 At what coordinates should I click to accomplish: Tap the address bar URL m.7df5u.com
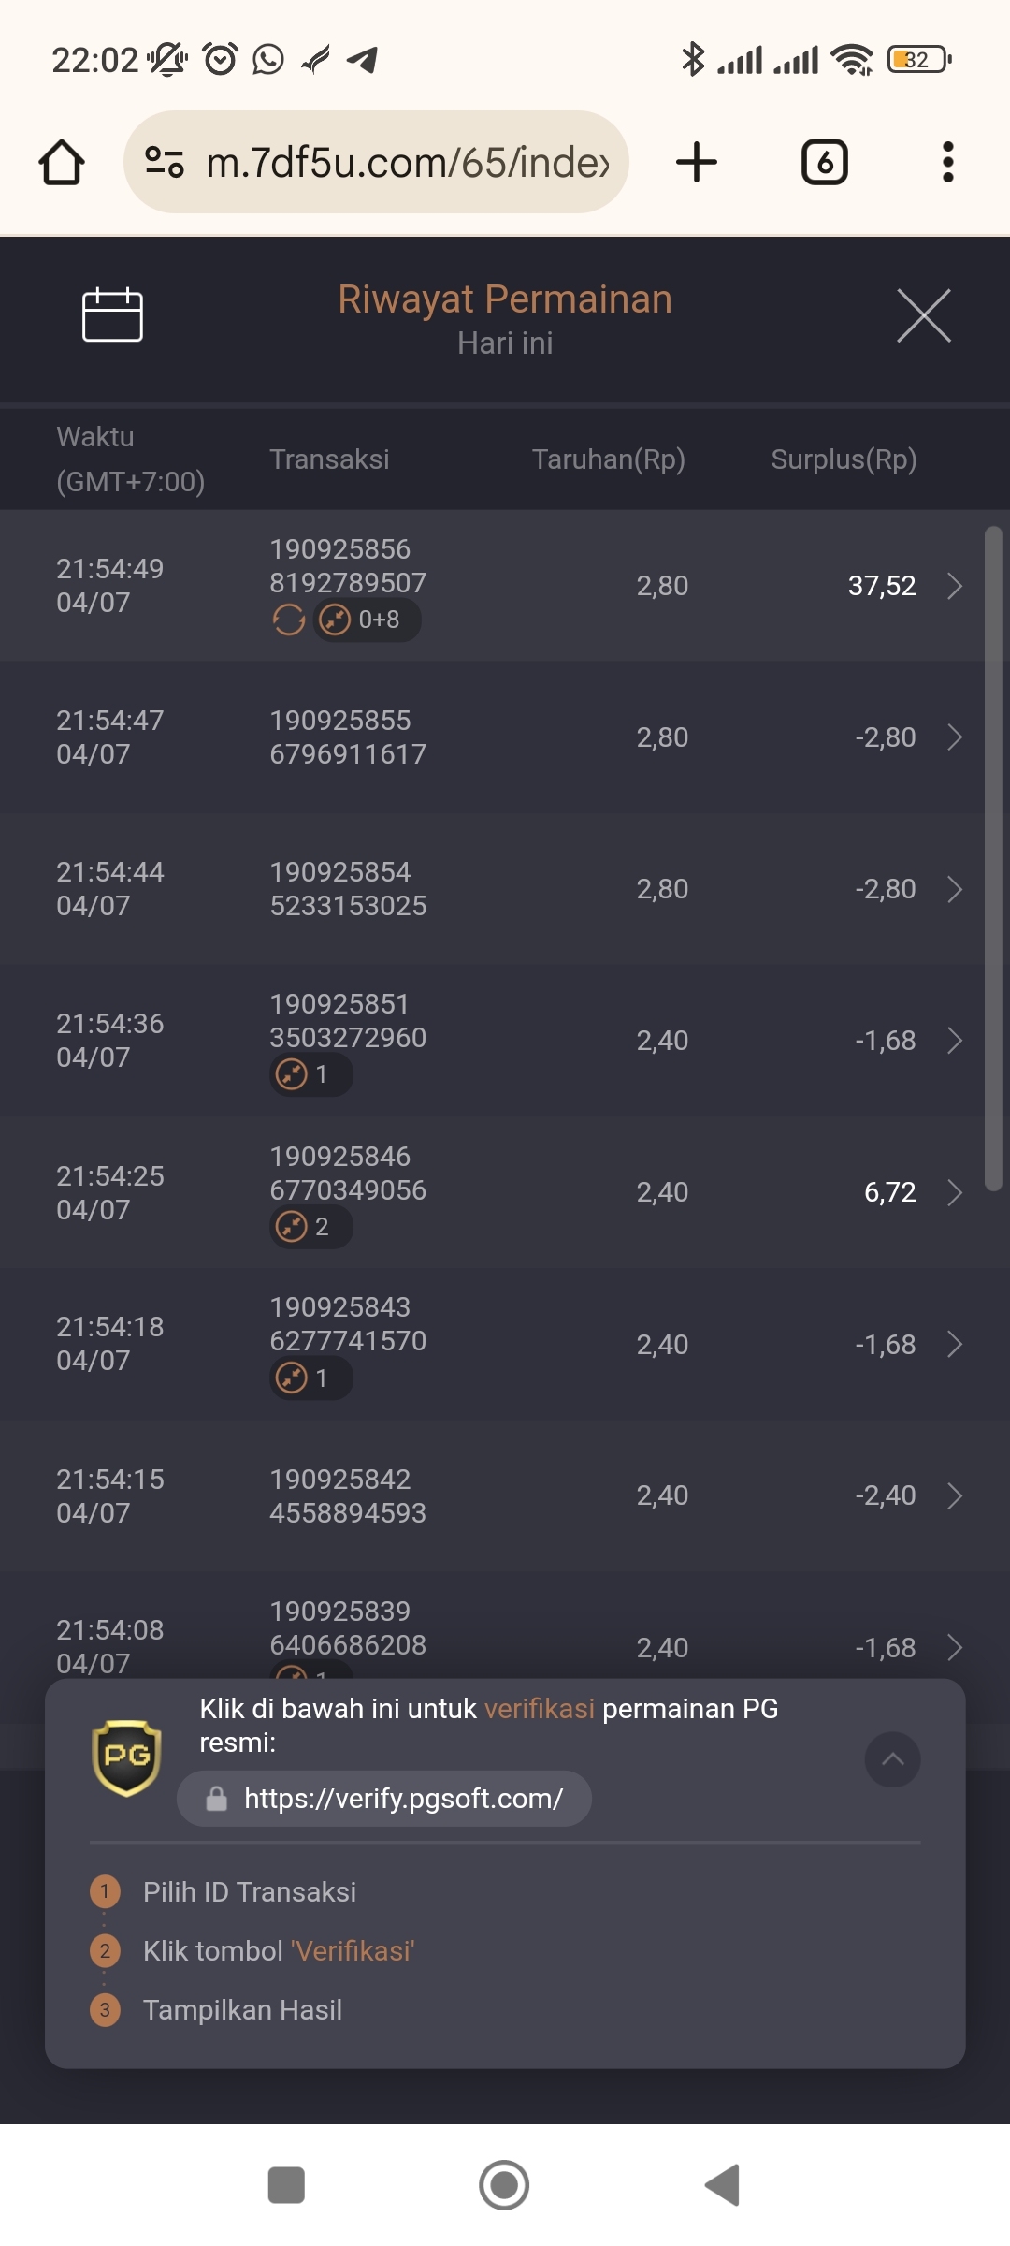click(409, 162)
